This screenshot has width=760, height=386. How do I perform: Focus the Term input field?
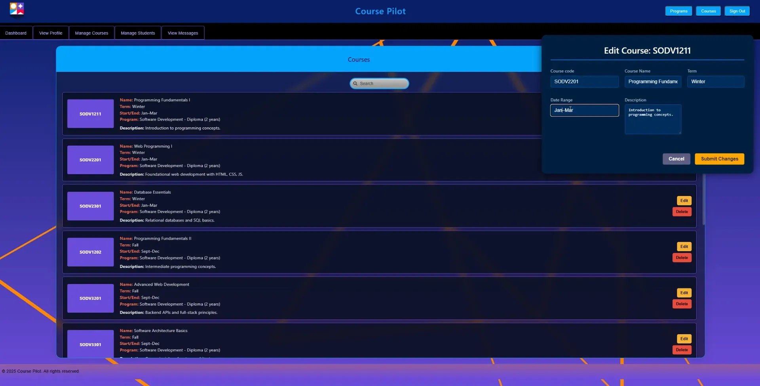tap(716, 82)
